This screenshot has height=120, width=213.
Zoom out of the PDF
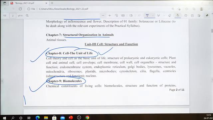103,16
